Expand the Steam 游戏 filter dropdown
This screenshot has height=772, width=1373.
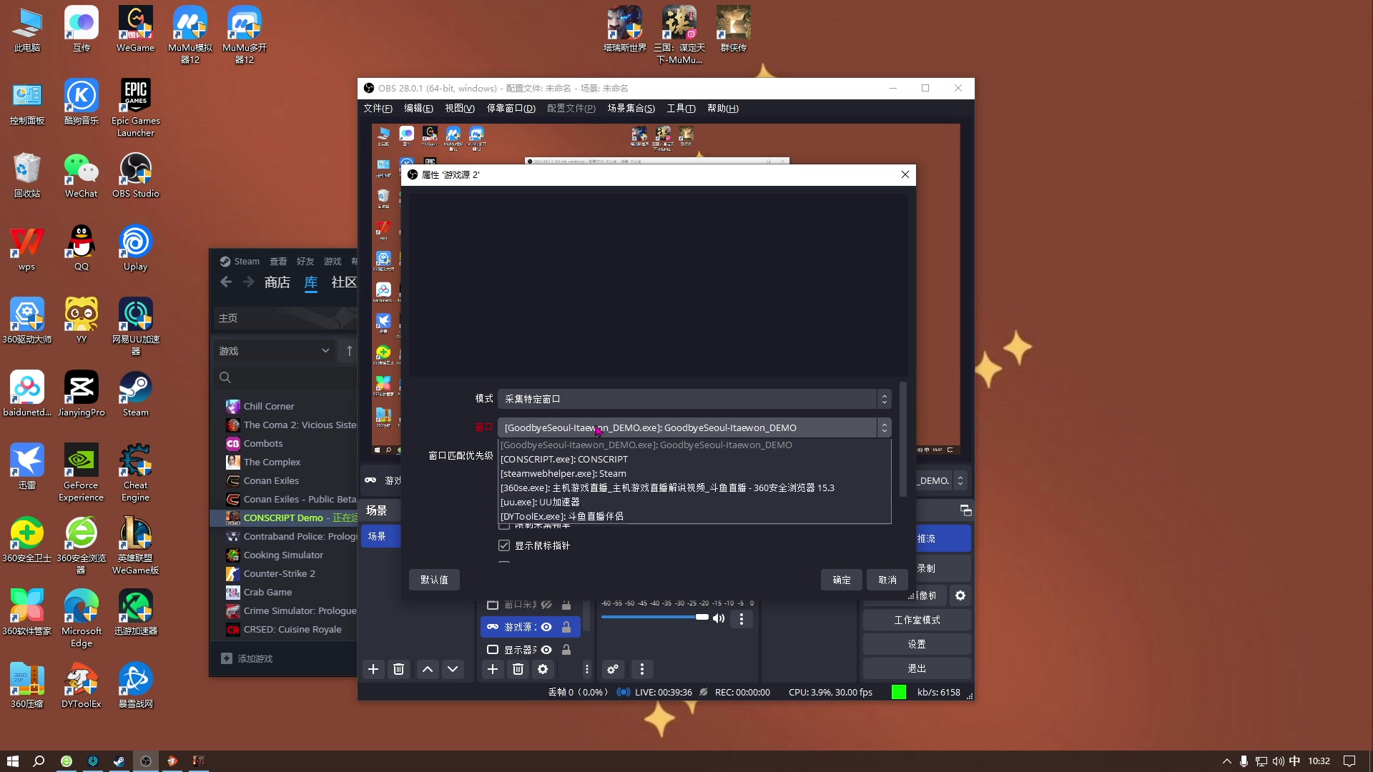(275, 351)
